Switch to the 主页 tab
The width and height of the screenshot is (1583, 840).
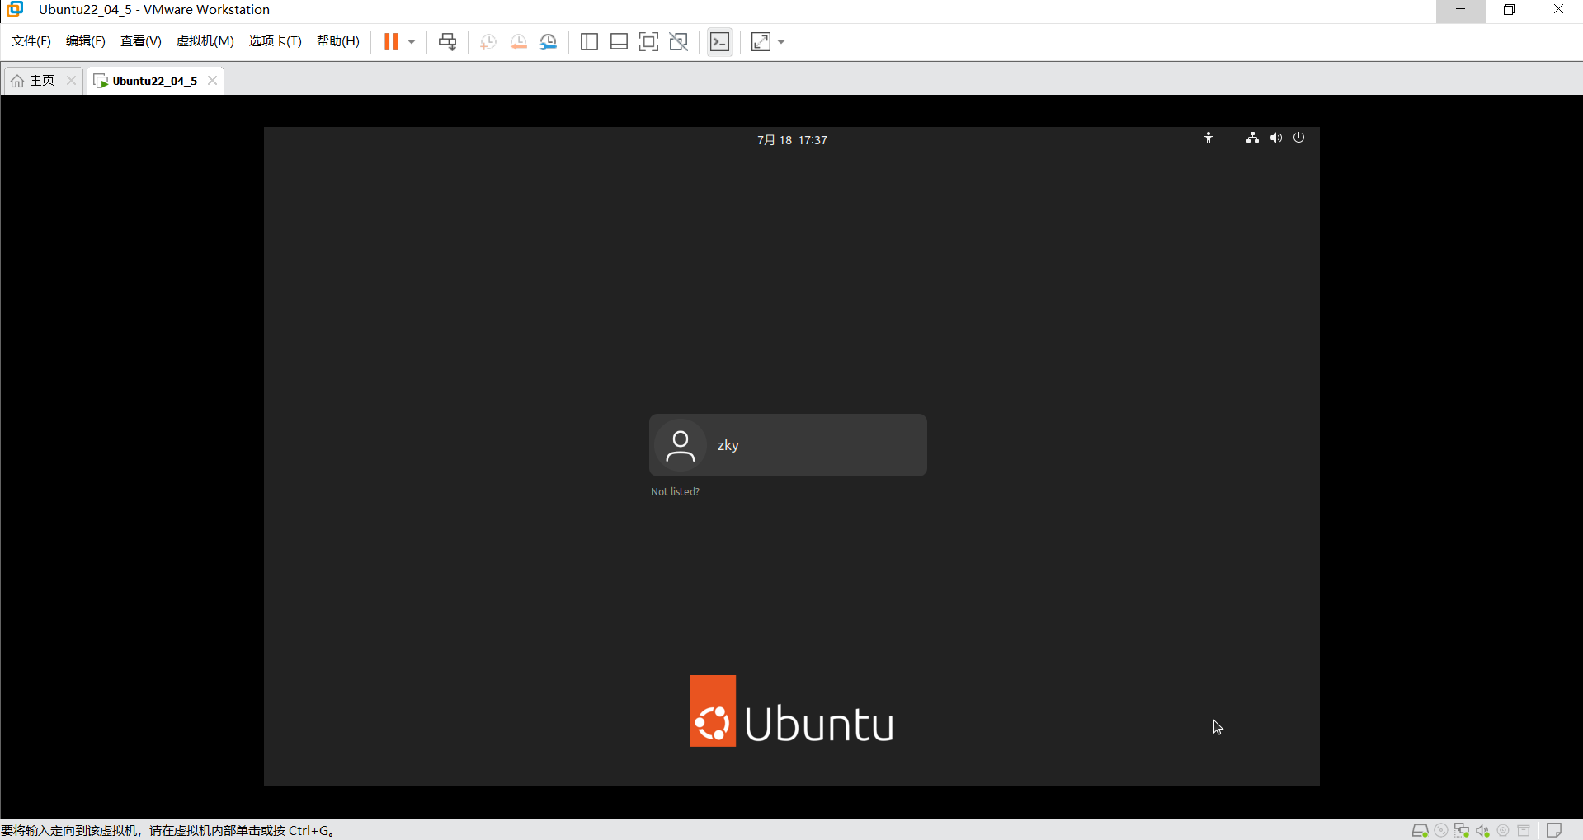tap(41, 80)
